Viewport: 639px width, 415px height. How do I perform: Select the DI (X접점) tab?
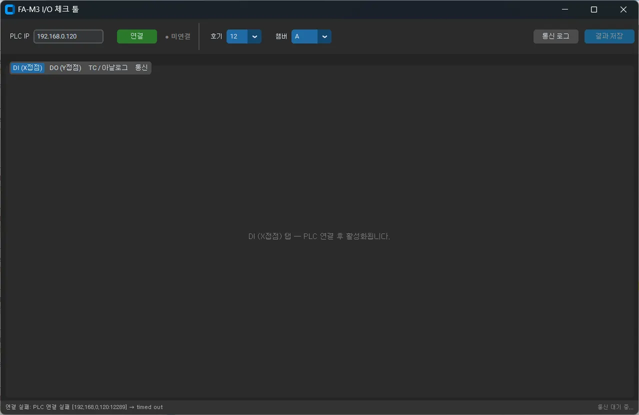click(x=27, y=68)
